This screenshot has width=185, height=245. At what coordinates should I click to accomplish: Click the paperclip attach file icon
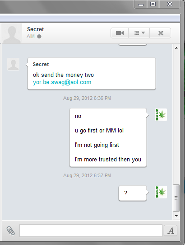coord(11,231)
